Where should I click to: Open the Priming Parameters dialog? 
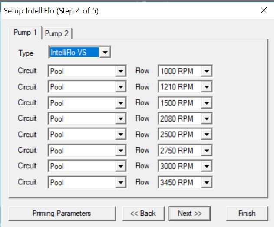tap(62, 214)
